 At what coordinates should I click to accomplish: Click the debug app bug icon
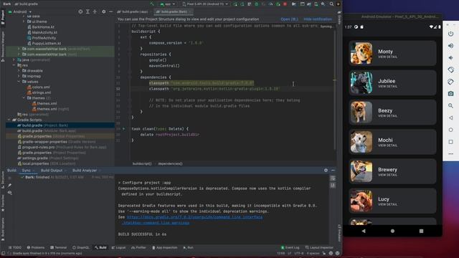coord(257,4)
